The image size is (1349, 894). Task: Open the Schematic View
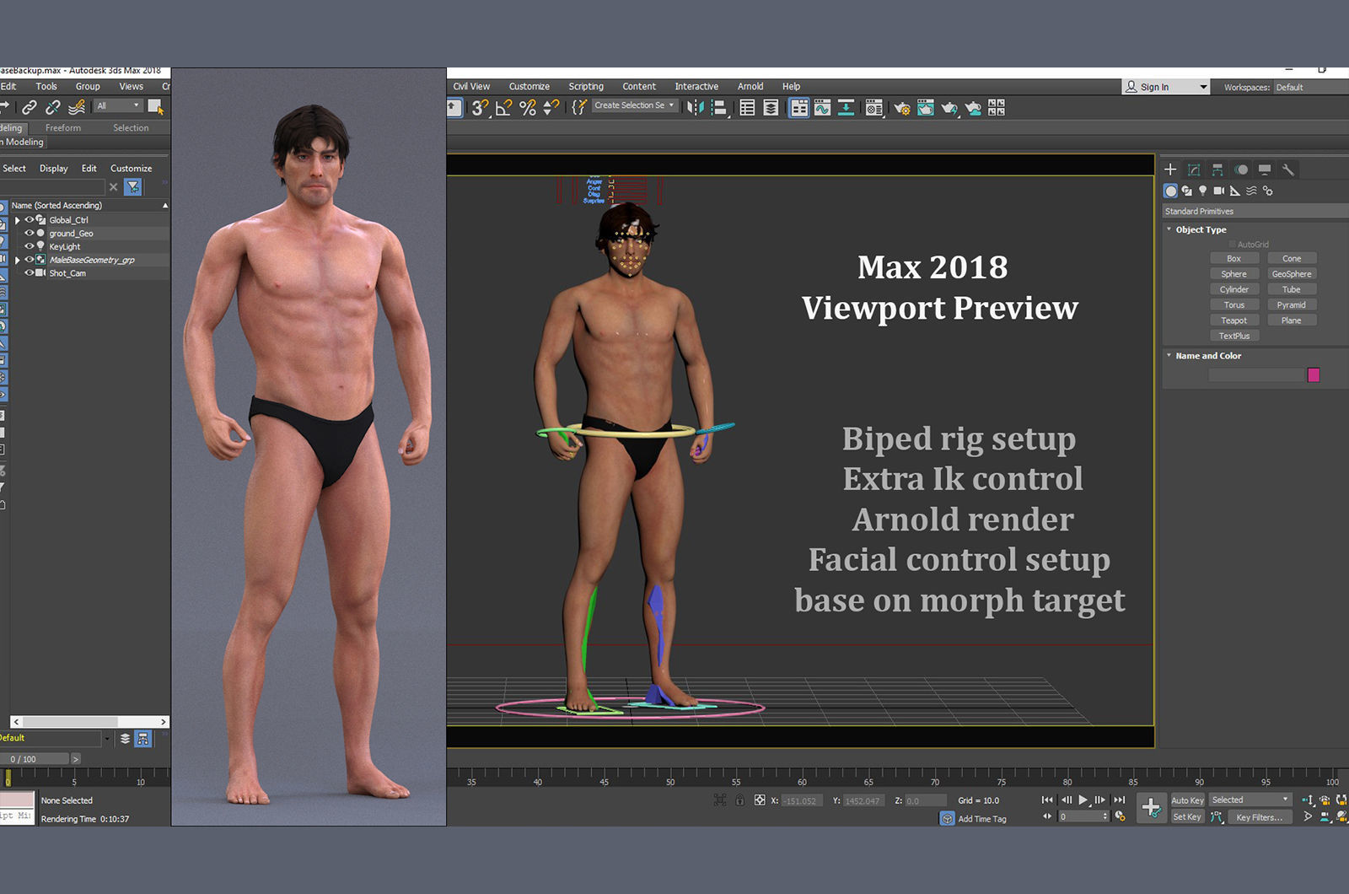pyautogui.click(x=846, y=107)
